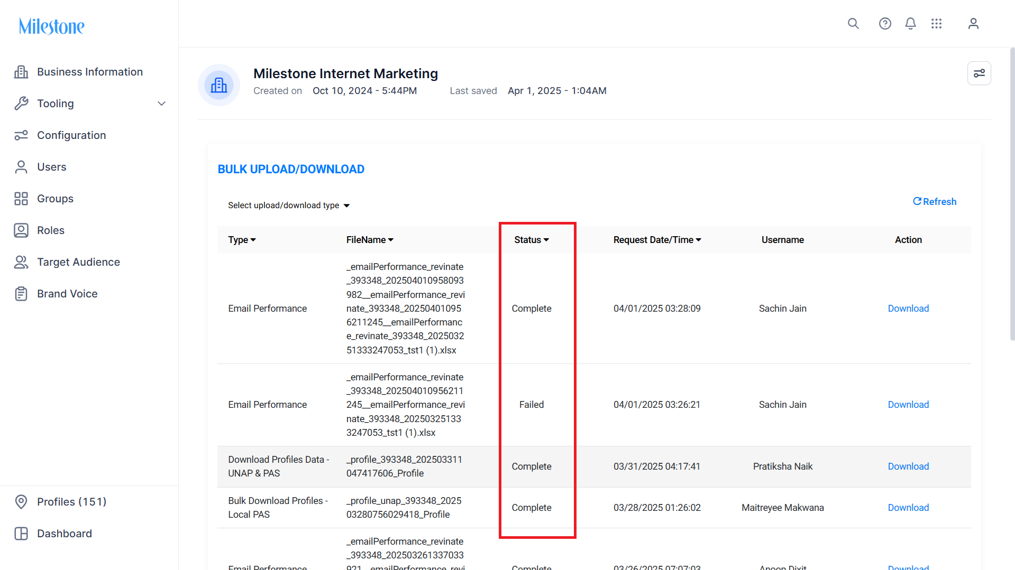Click the 03/28/2025 01:26:02 date cell
The height and width of the screenshot is (570, 1015).
coord(657,508)
